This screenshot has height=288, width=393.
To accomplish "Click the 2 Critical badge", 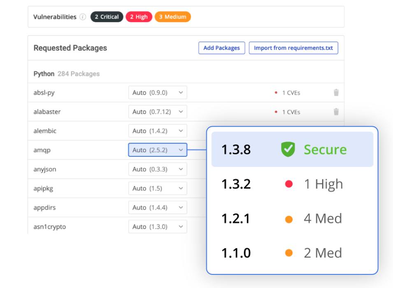I will tap(107, 17).
